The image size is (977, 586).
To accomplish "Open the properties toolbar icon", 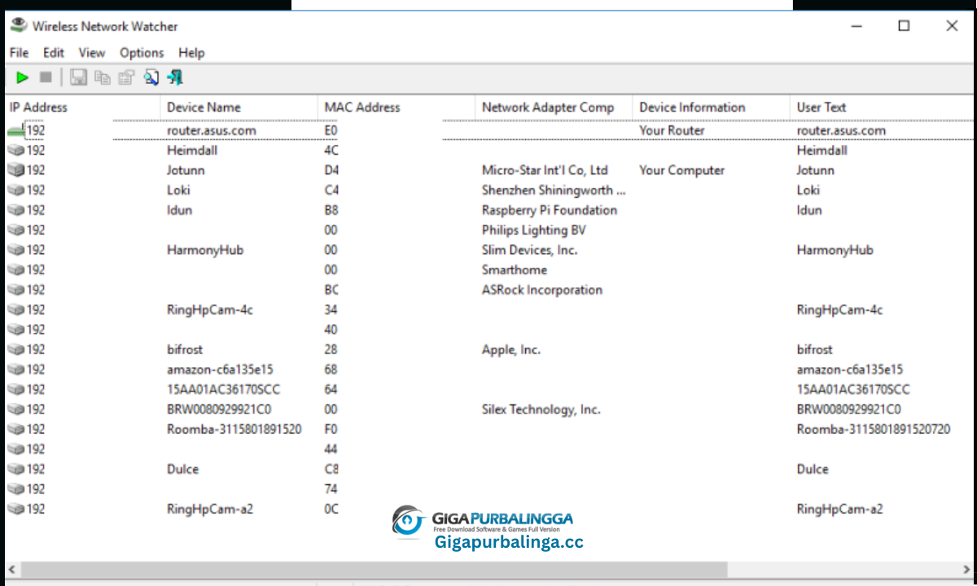I will (126, 78).
